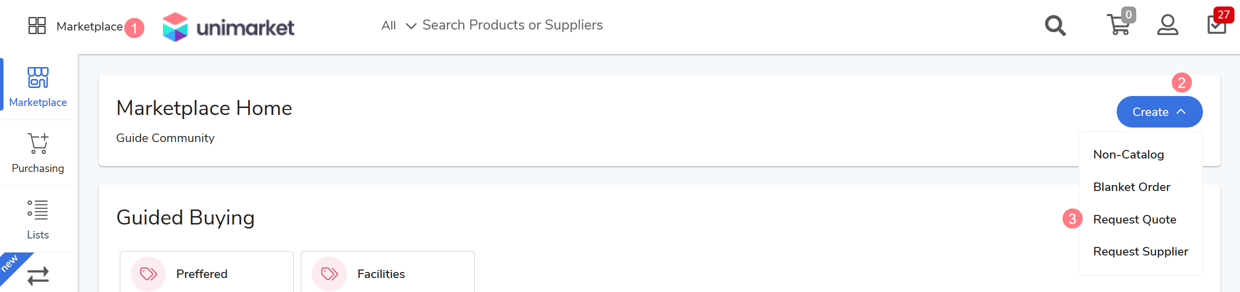The height and width of the screenshot is (292, 1240).
Task: Open Lists in the sidebar
Action: click(38, 219)
